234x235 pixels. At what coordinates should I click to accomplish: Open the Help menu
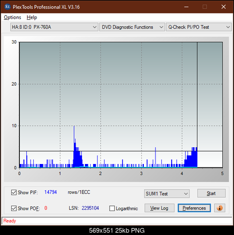[32, 17]
